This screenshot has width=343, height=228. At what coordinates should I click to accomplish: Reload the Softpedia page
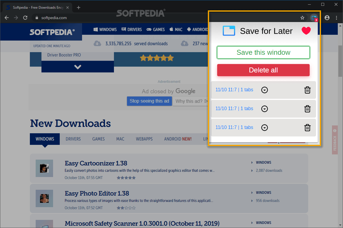[26, 18]
